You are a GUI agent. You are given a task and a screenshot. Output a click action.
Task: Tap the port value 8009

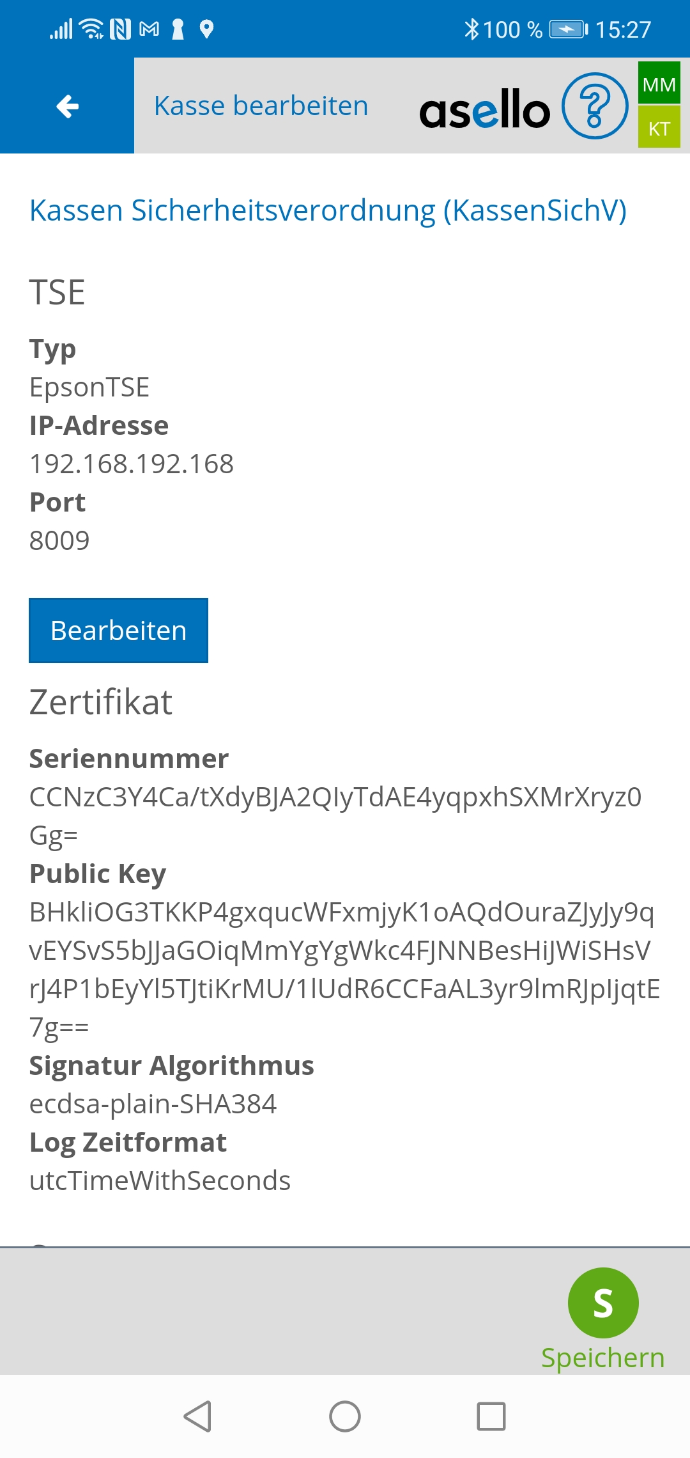[59, 540]
